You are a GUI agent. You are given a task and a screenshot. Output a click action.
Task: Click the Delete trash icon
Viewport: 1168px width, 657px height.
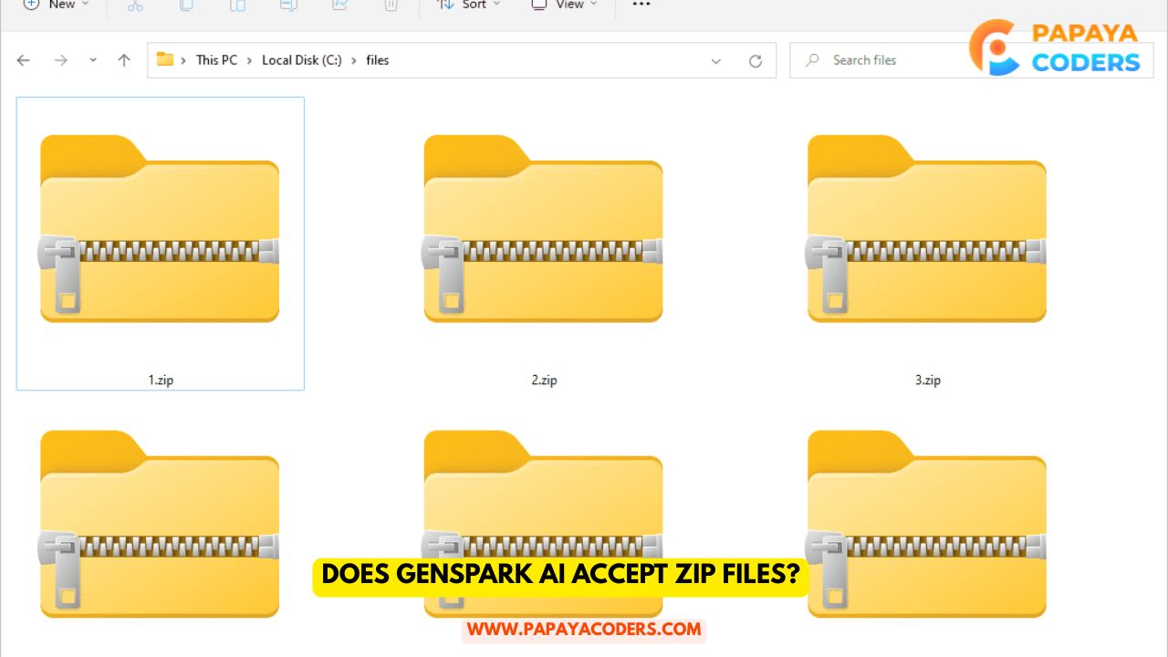(x=391, y=5)
